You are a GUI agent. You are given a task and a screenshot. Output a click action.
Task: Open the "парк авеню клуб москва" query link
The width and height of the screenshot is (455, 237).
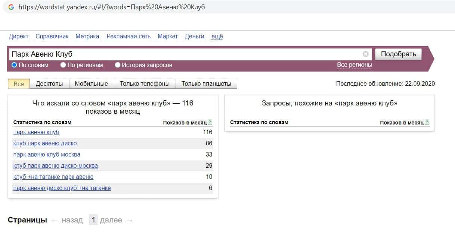pyautogui.click(x=47, y=155)
